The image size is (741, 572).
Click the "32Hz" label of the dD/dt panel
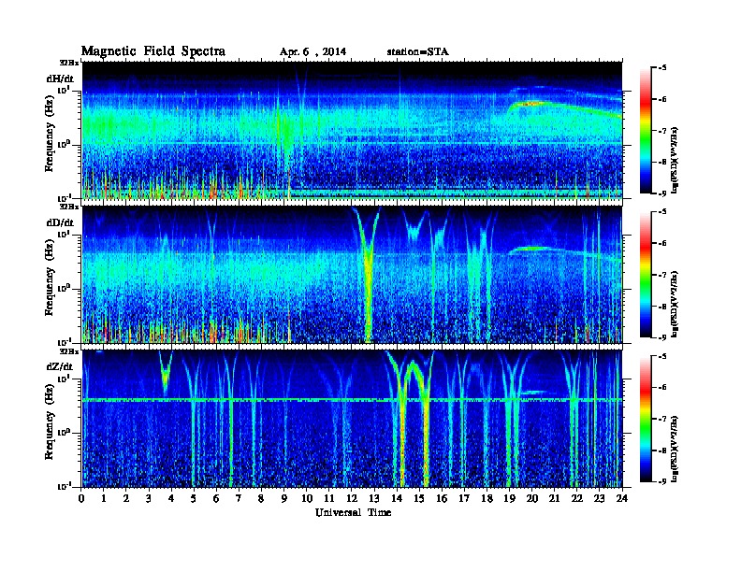coord(69,207)
